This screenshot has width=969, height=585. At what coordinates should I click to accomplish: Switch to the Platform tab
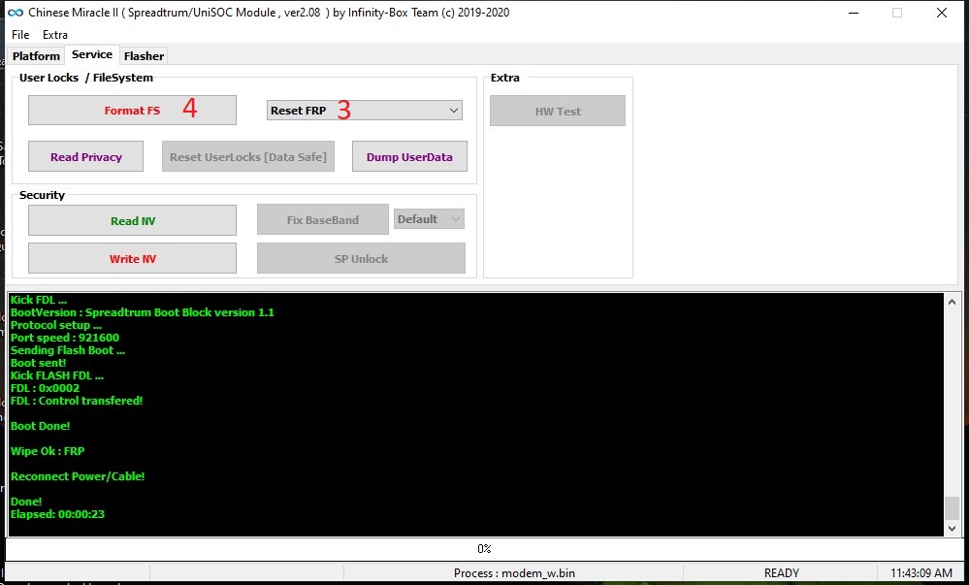click(x=36, y=55)
